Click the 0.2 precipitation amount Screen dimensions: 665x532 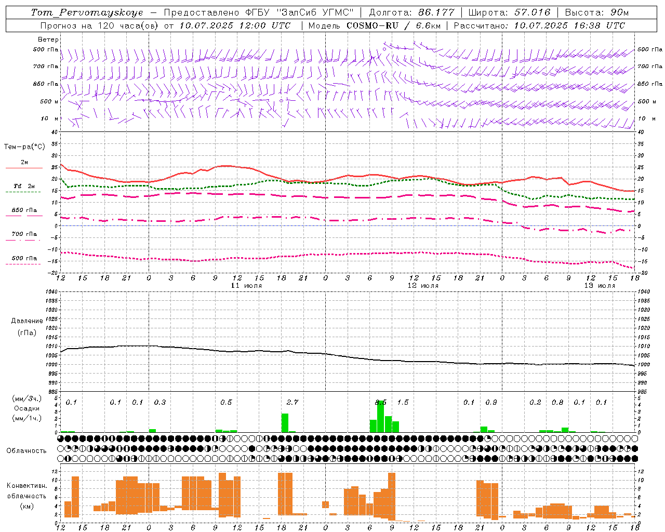point(535,402)
